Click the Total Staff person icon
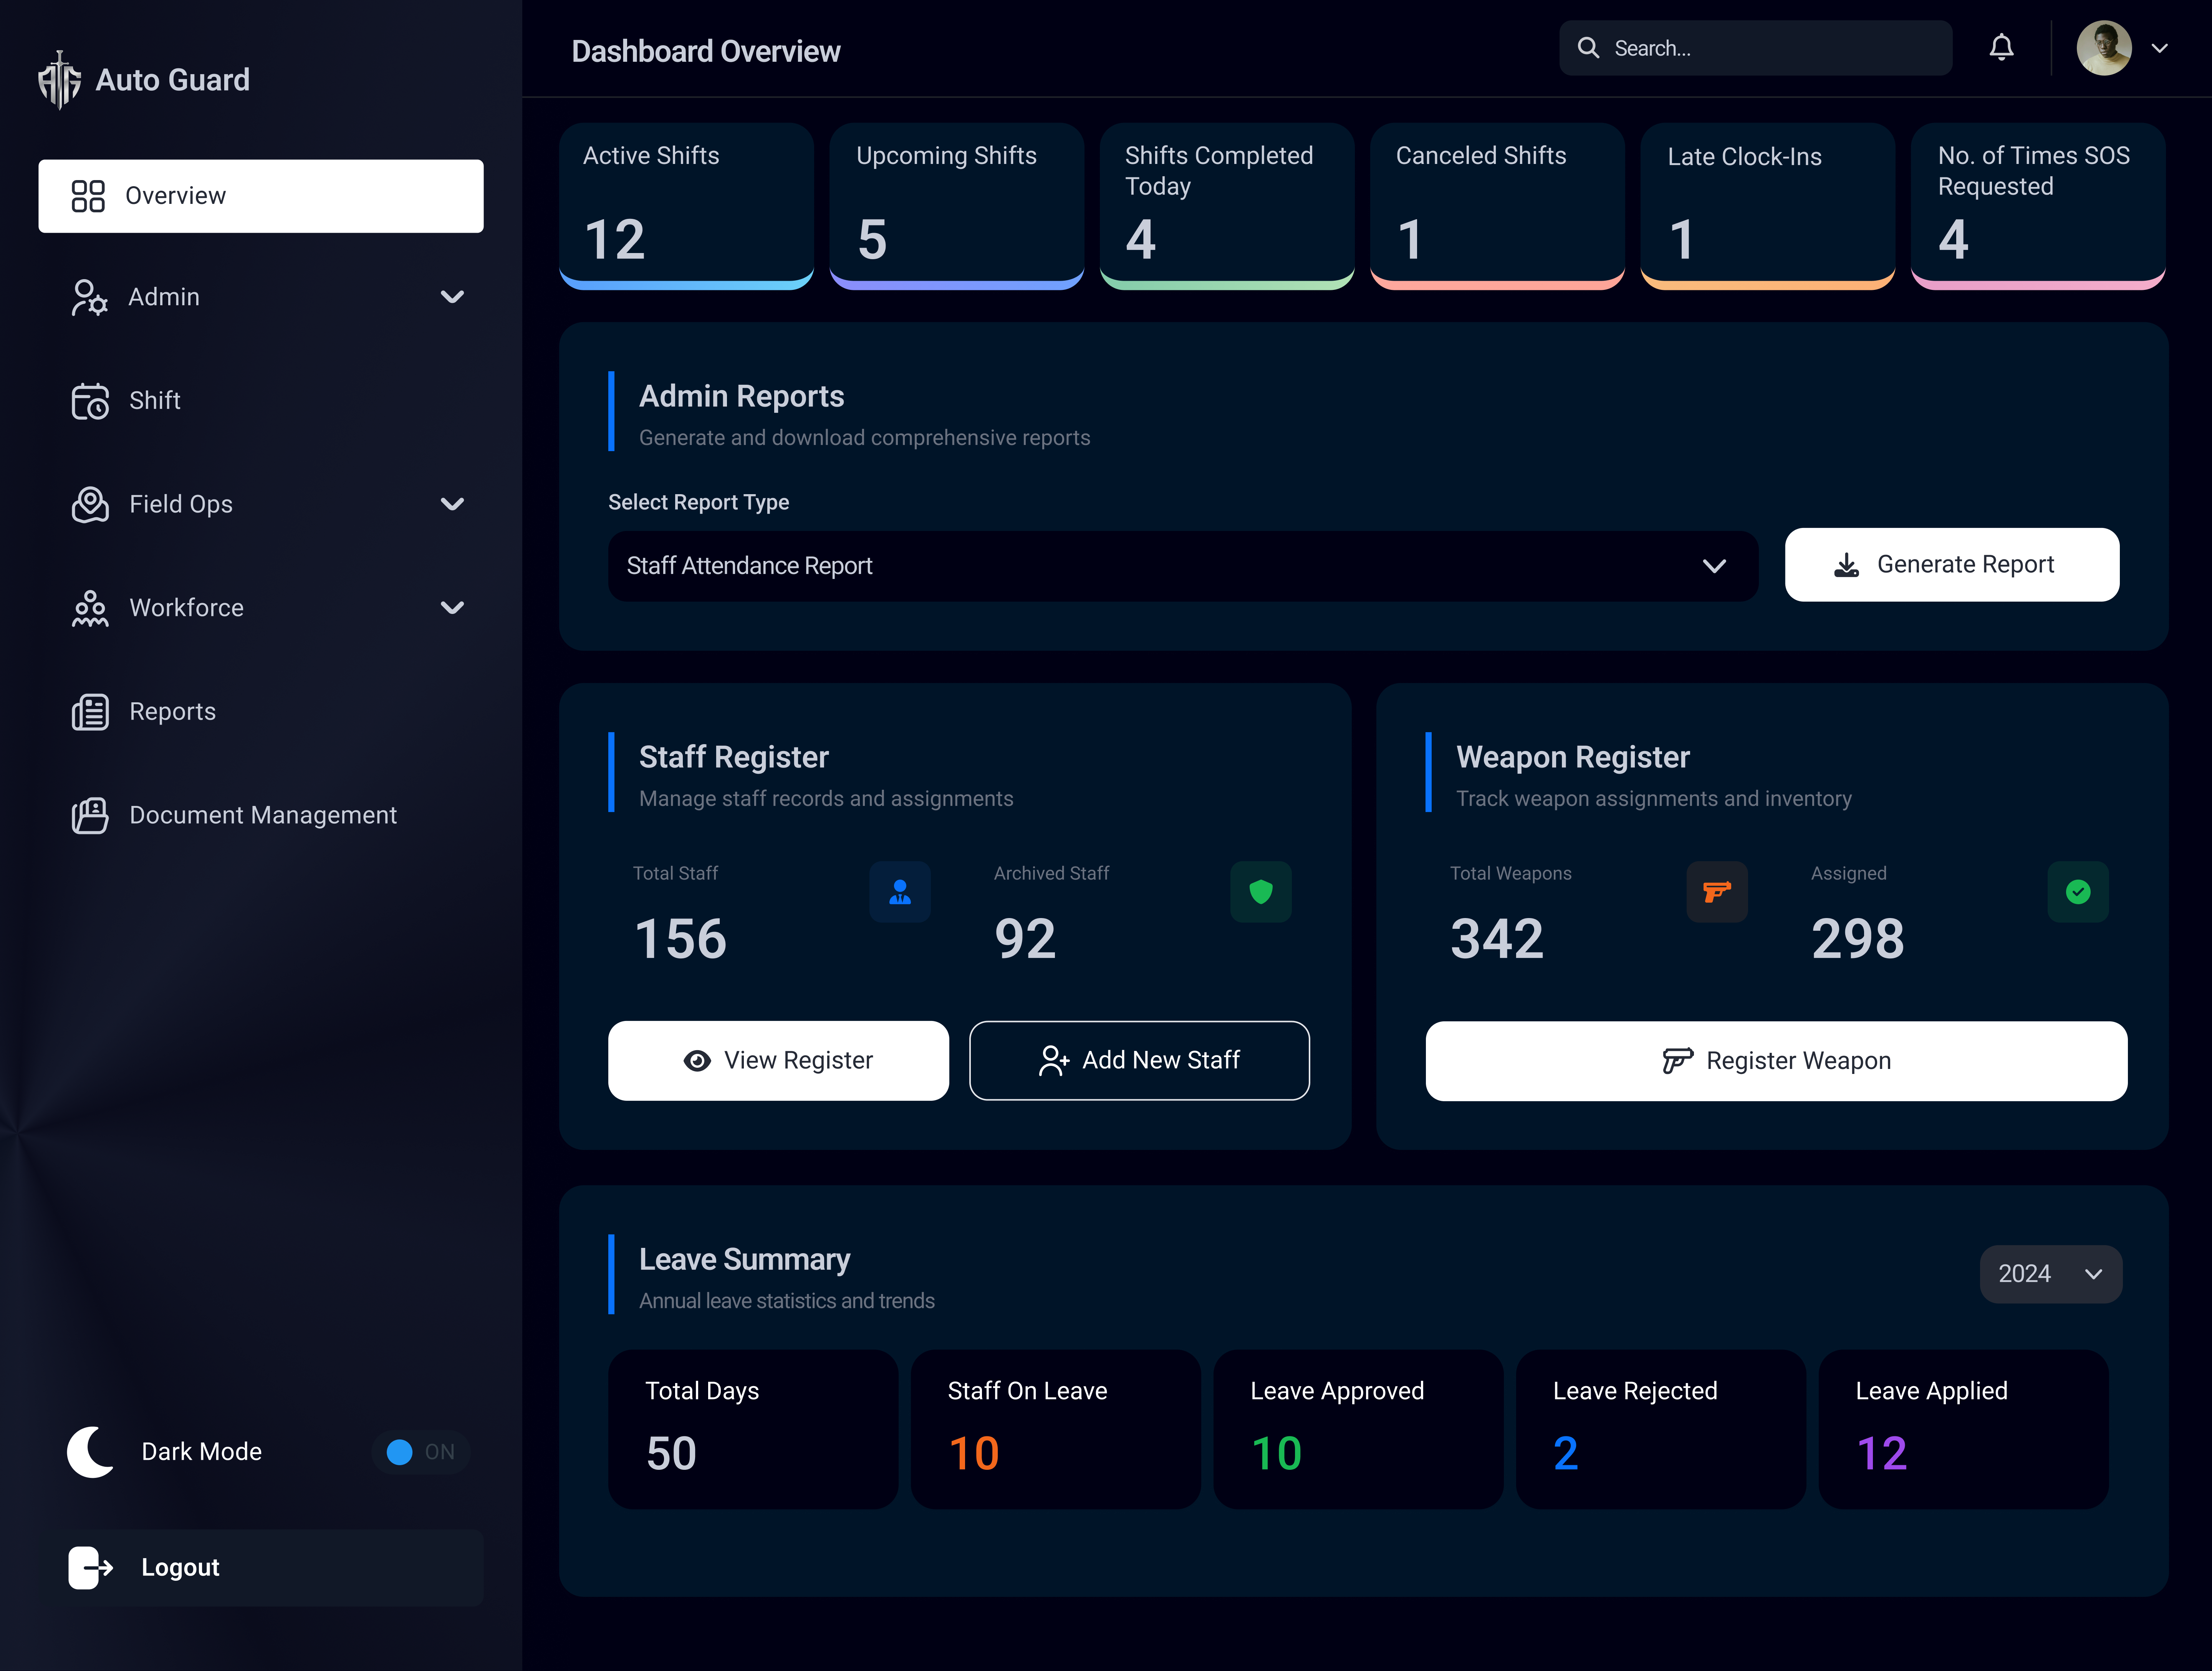The image size is (2212, 1671). 900,891
